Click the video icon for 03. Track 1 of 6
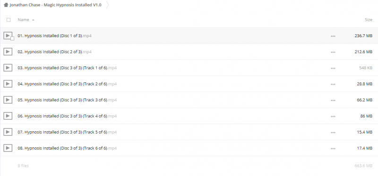 (8, 68)
